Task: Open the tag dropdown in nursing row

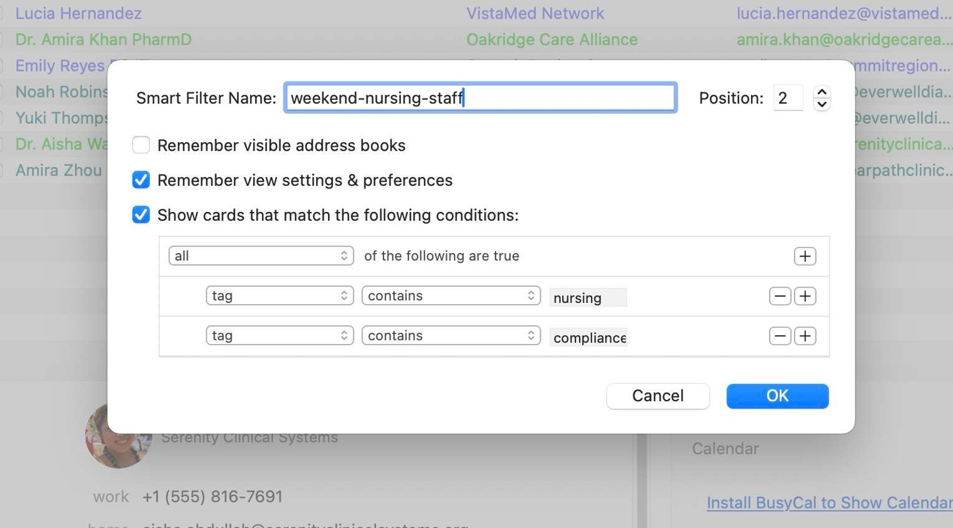Action: click(x=280, y=296)
